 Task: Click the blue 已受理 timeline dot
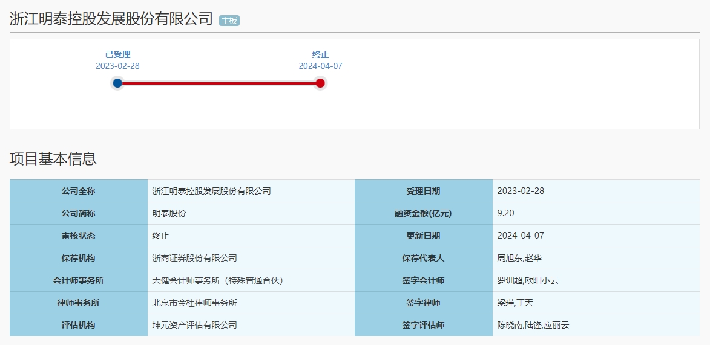pyautogui.click(x=118, y=83)
